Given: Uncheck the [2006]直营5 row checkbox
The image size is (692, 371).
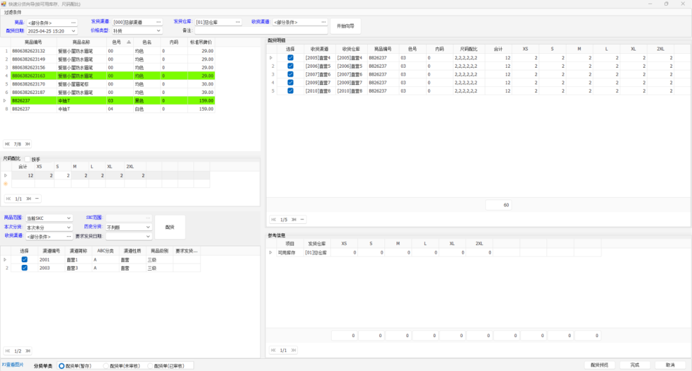Looking at the screenshot, I should click(290, 66).
